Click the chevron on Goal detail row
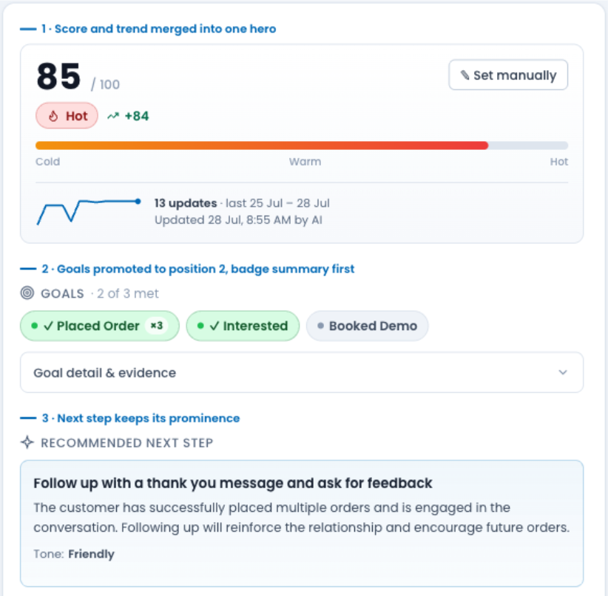The image size is (608, 596). [x=563, y=372]
